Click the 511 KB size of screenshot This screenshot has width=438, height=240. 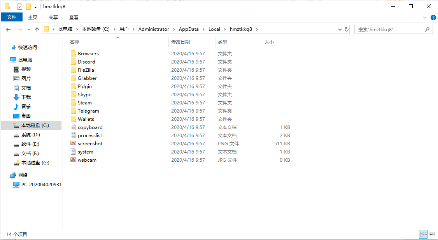pyautogui.click(x=282, y=143)
